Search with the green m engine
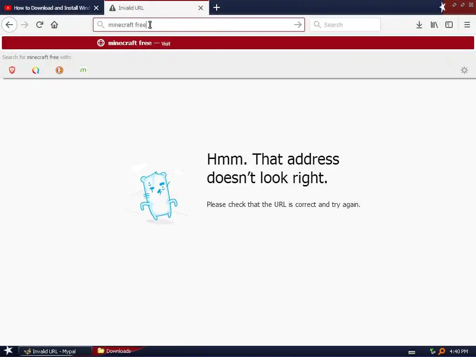Screen dimensions: 476x357 [83, 71]
